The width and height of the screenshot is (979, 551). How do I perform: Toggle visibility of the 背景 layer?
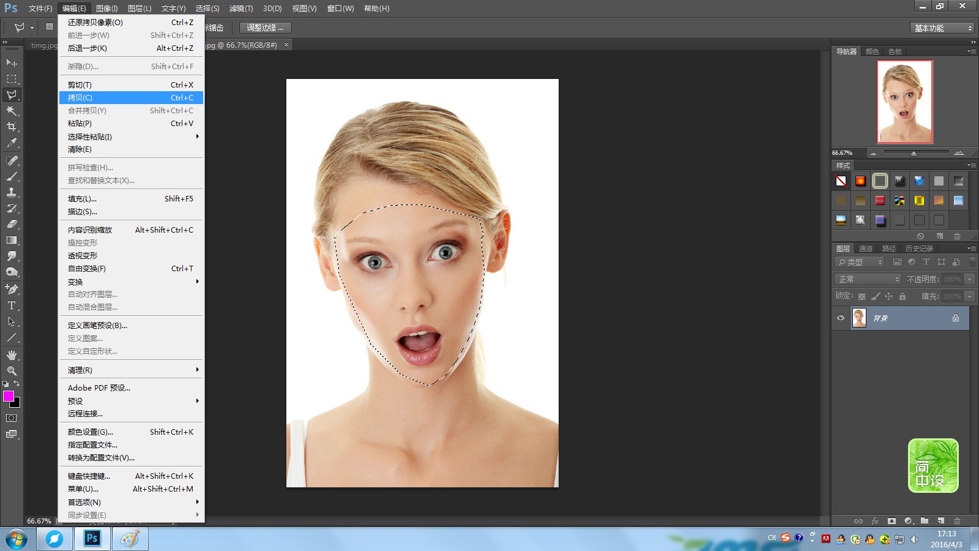point(840,318)
